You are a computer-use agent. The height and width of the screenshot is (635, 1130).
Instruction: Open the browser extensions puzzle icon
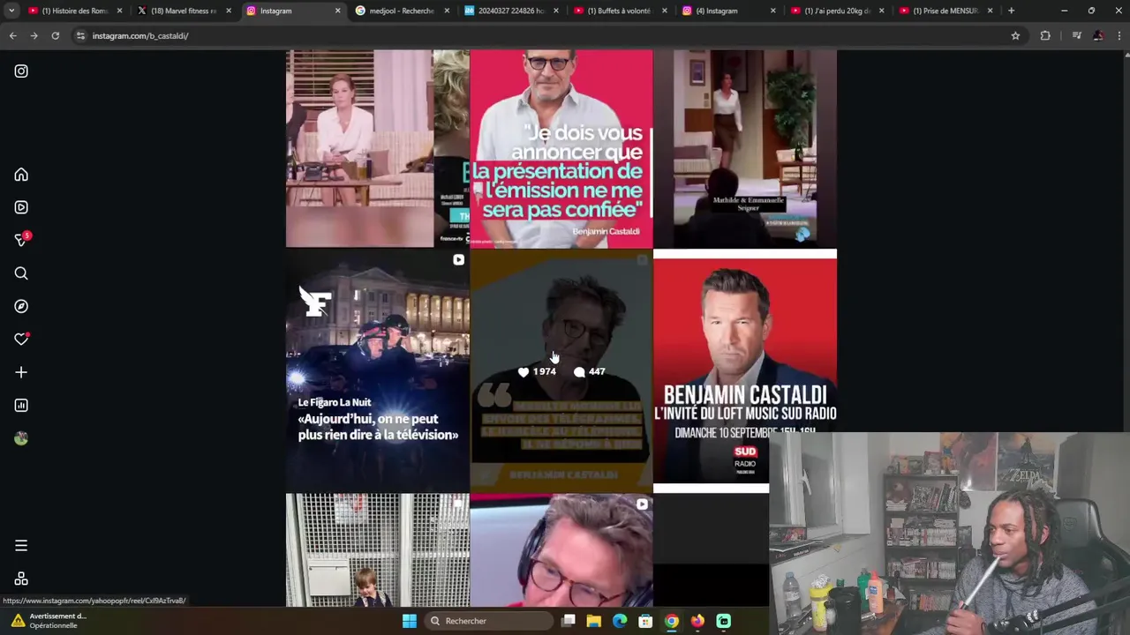1045,35
